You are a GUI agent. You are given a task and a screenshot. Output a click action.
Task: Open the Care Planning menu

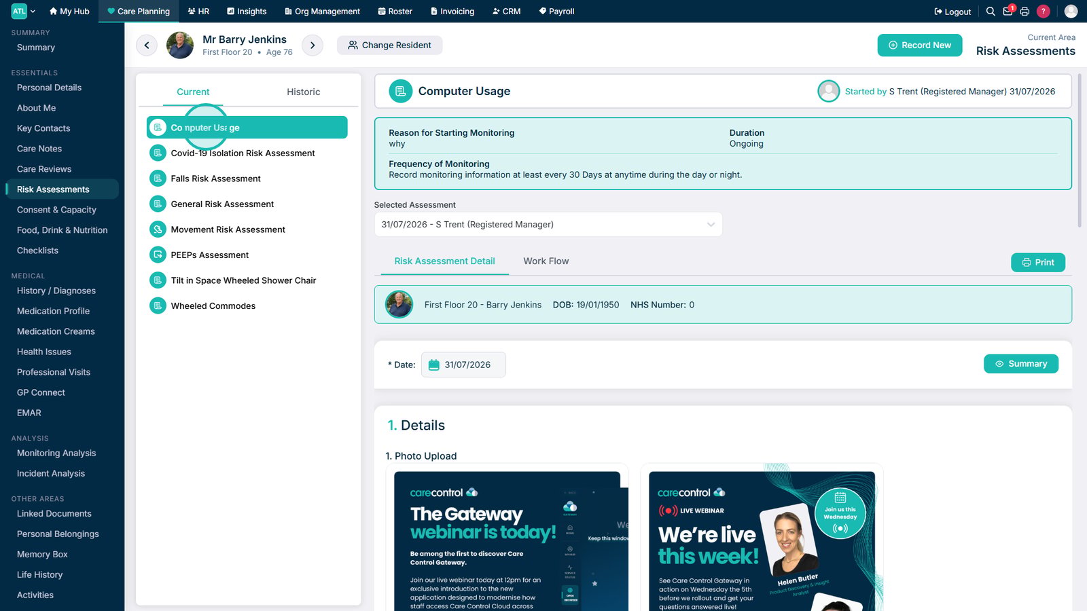(x=139, y=12)
